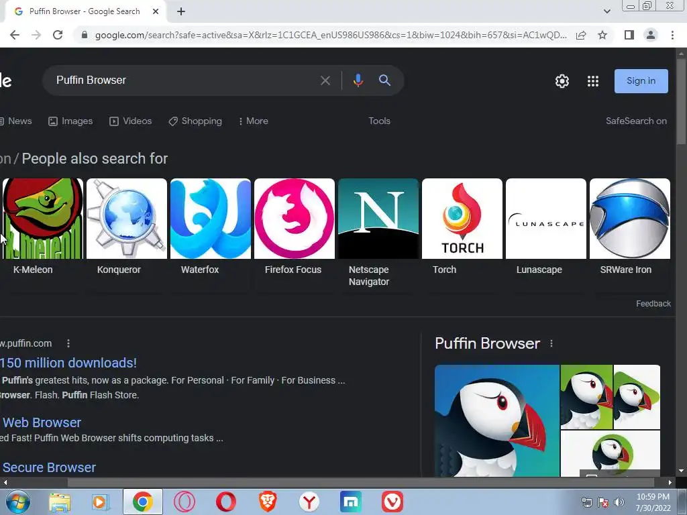
Task: Select the SRWare Iron thumbnail
Action: point(630,219)
